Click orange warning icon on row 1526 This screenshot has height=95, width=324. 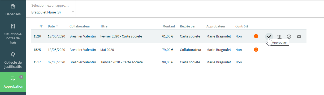[x=256, y=36]
